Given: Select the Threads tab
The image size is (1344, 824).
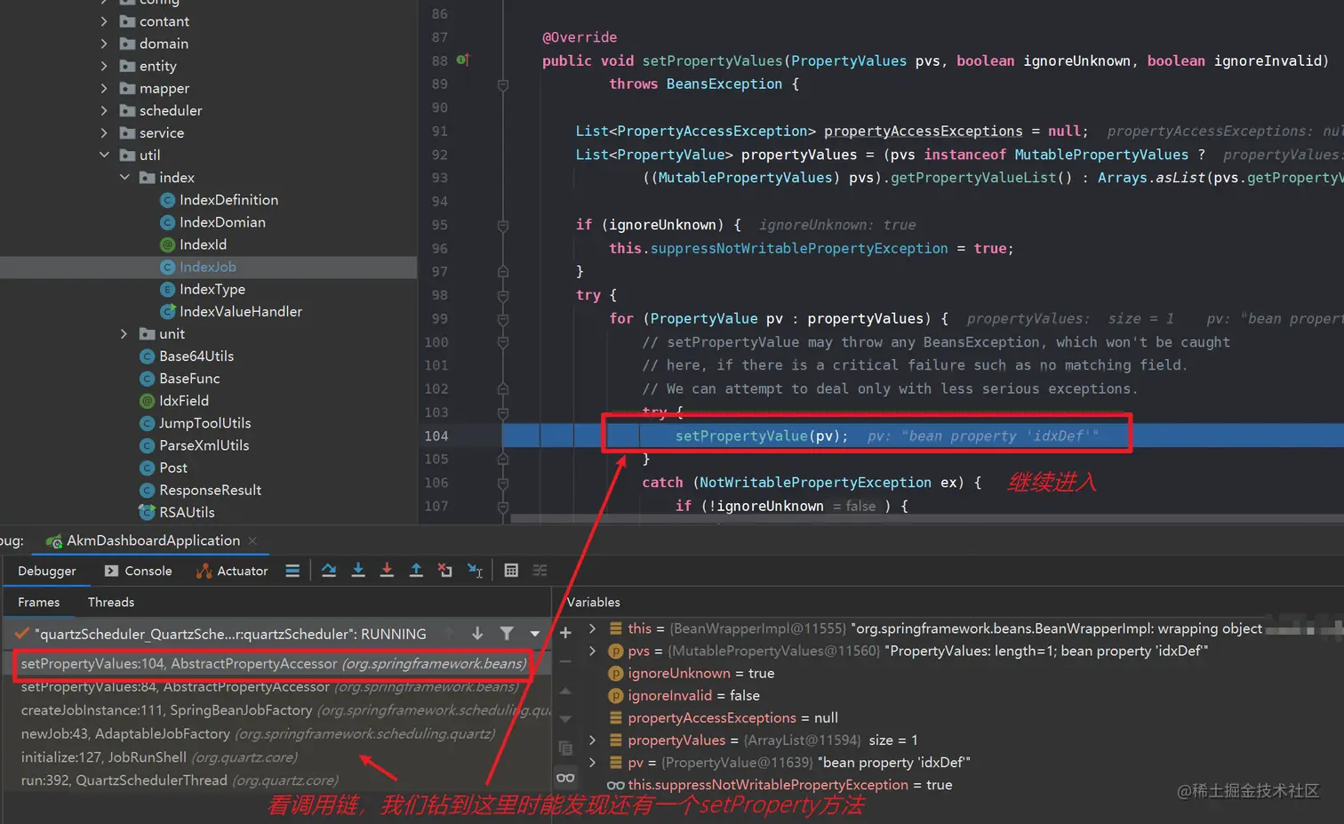Looking at the screenshot, I should pyautogui.click(x=111, y=602).
